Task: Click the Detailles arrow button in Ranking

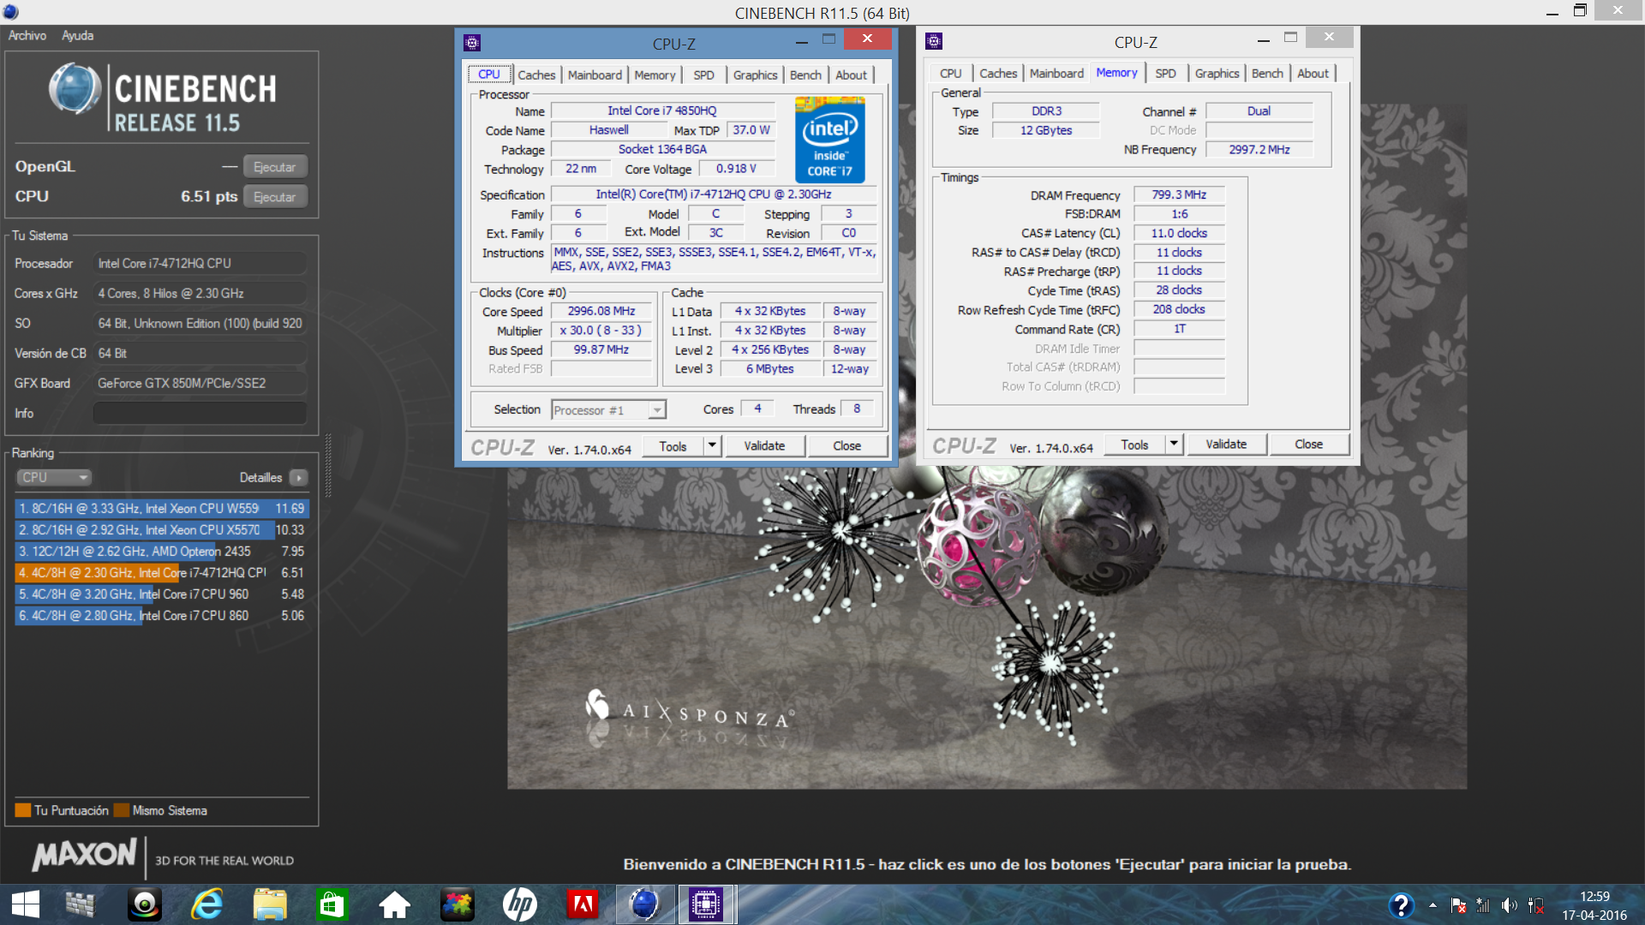Action: 298,478
